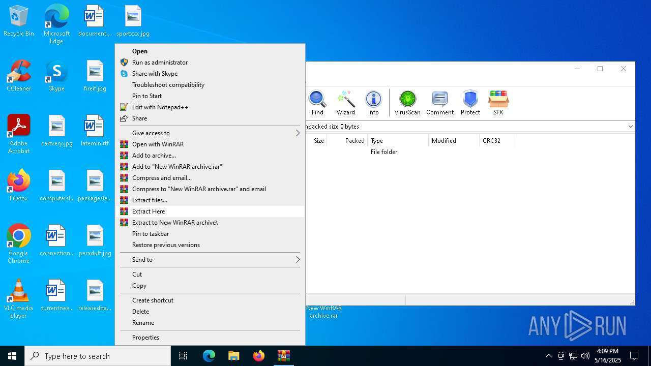The height and width of the screenshot is (366, 651).
Task: Select Compress and email... option
Action: pos(210,178)
